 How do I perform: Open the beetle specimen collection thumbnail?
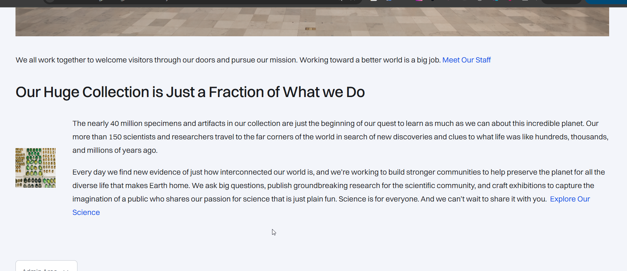35,168
